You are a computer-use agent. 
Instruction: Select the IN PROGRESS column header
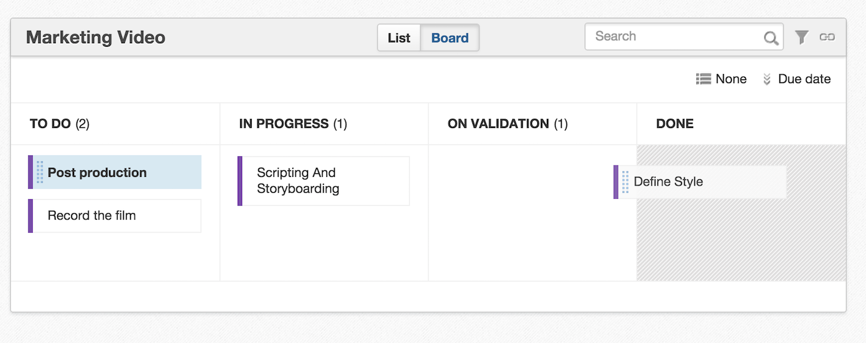(x=293, y=124)
